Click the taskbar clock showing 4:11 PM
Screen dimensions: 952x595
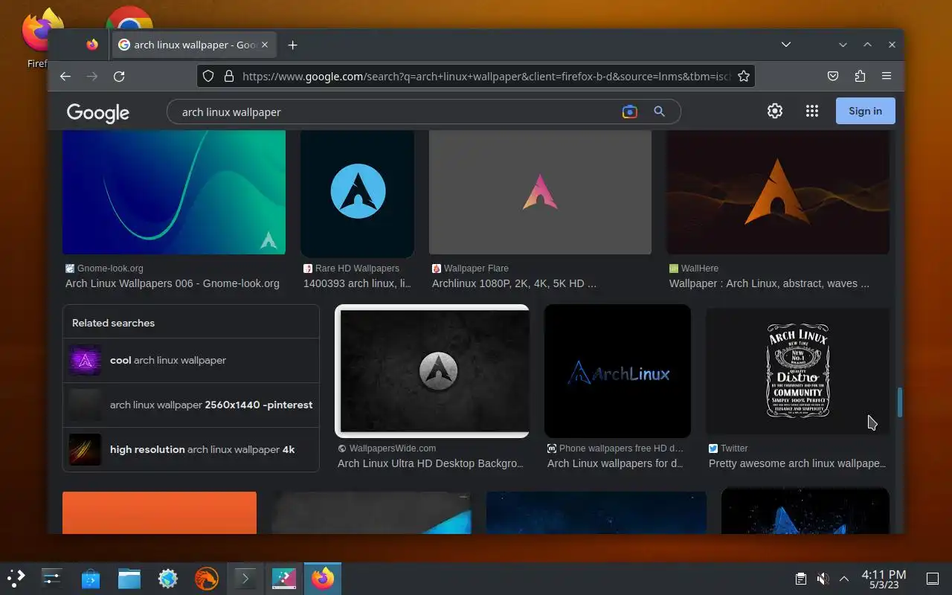884,579
